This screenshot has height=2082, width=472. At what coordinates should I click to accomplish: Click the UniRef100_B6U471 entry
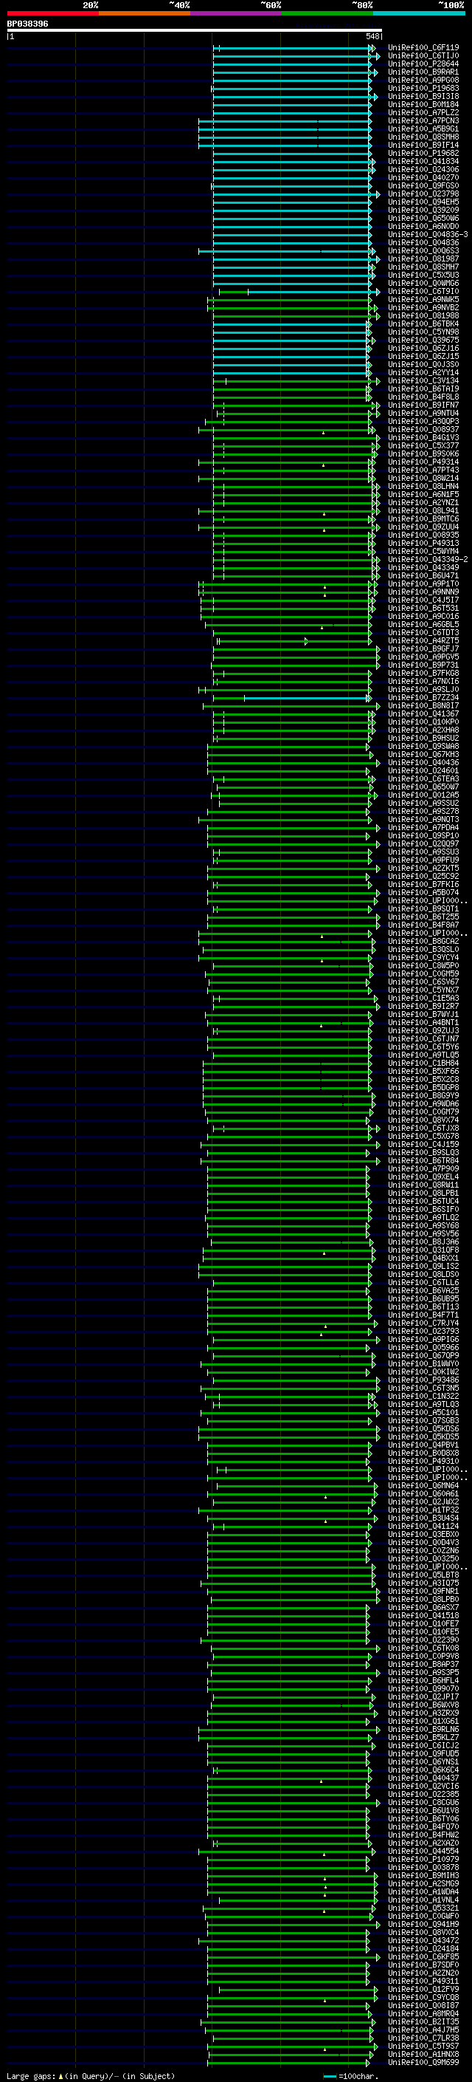click(x=423, y=576)
